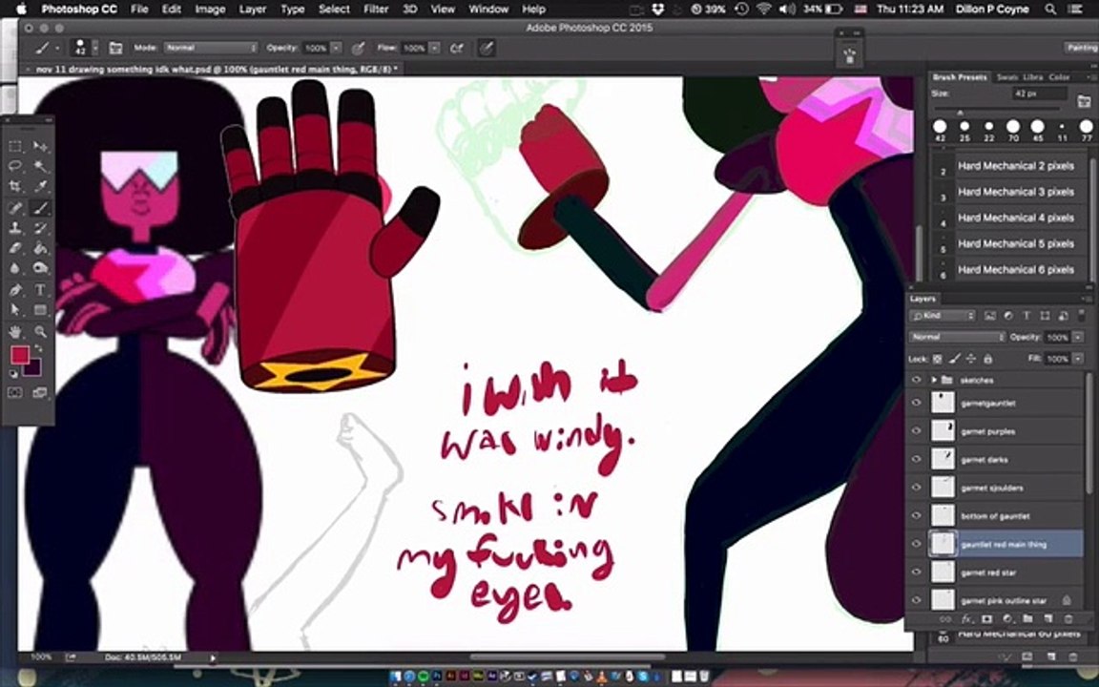Select the Zoom tool in the toolbox

tap(41, 331)
